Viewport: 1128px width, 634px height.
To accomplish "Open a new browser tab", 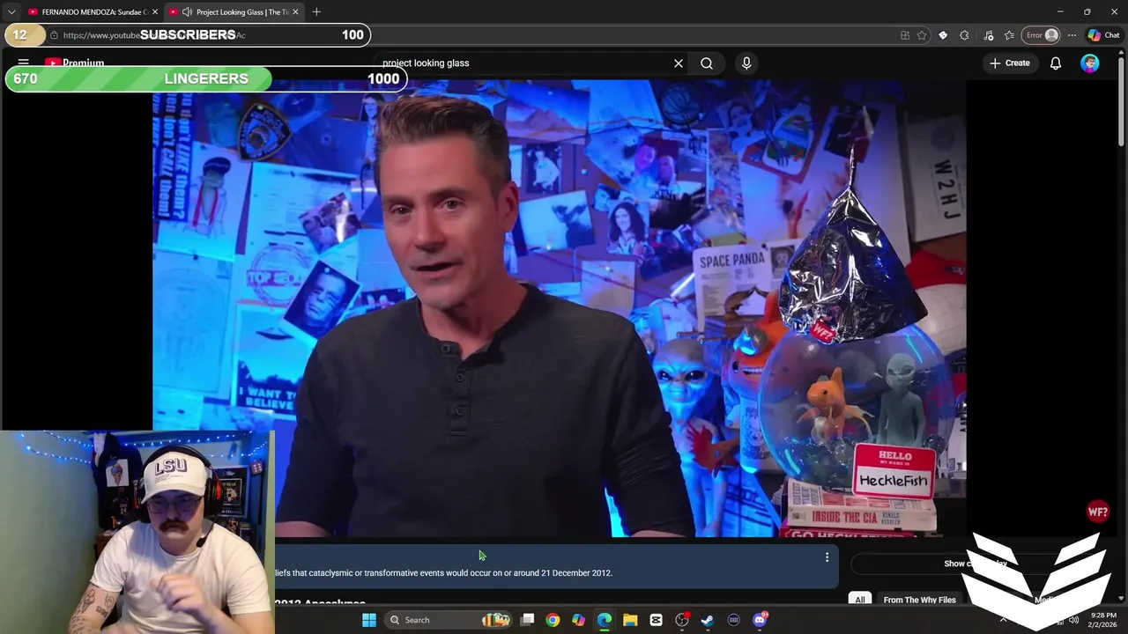I will [x=316, y=11].
